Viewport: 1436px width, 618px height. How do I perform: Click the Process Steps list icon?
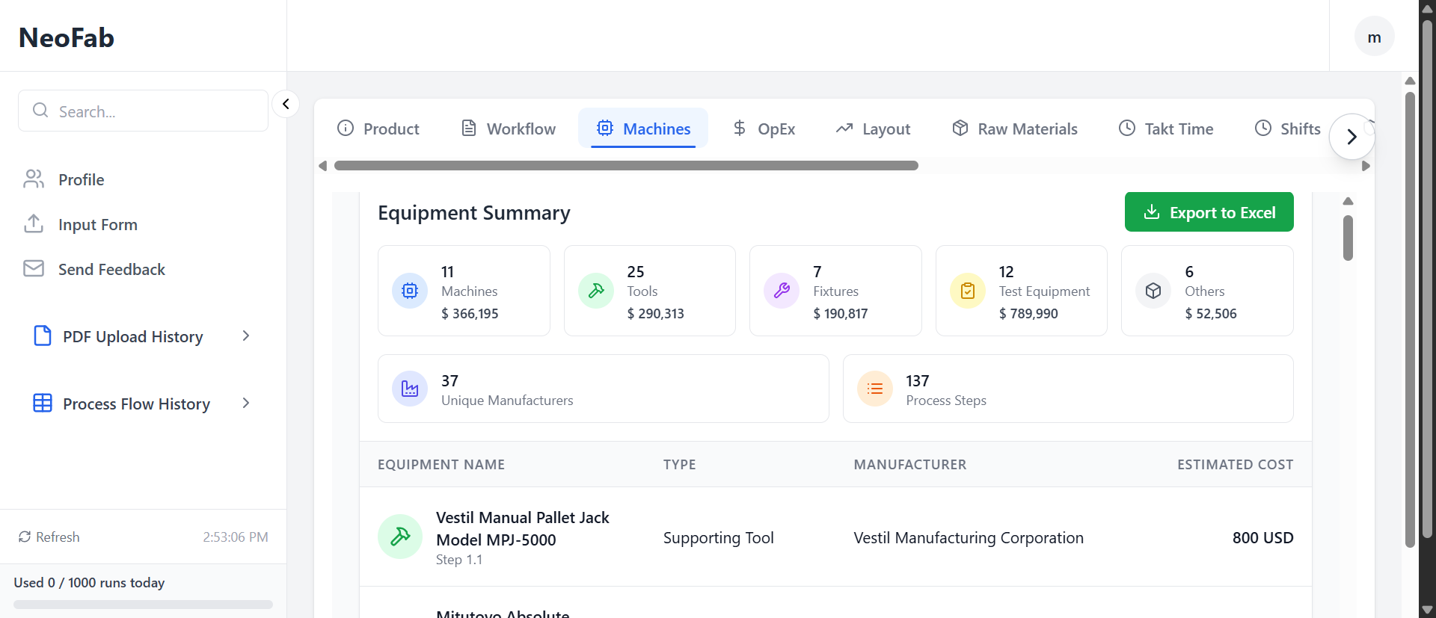pos(875,389)
